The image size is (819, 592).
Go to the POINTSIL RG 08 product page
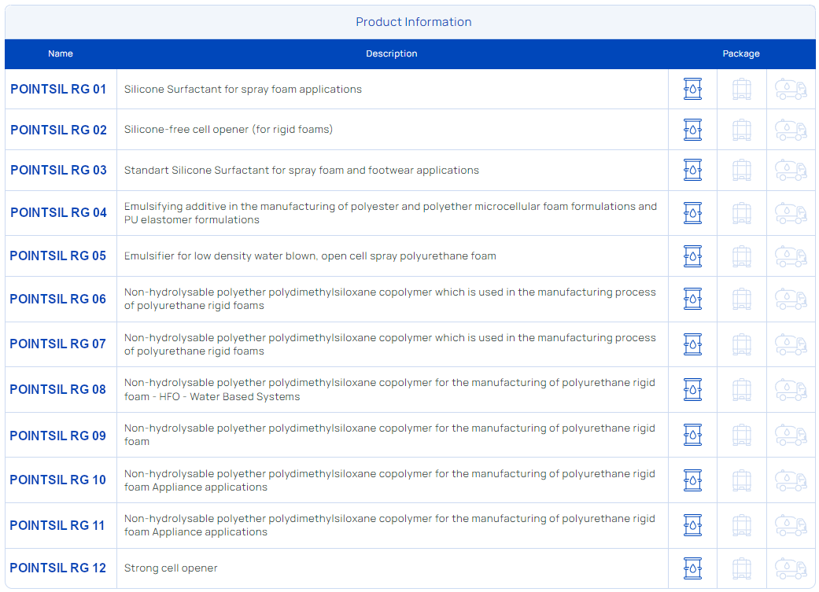[x=58, y=390]
